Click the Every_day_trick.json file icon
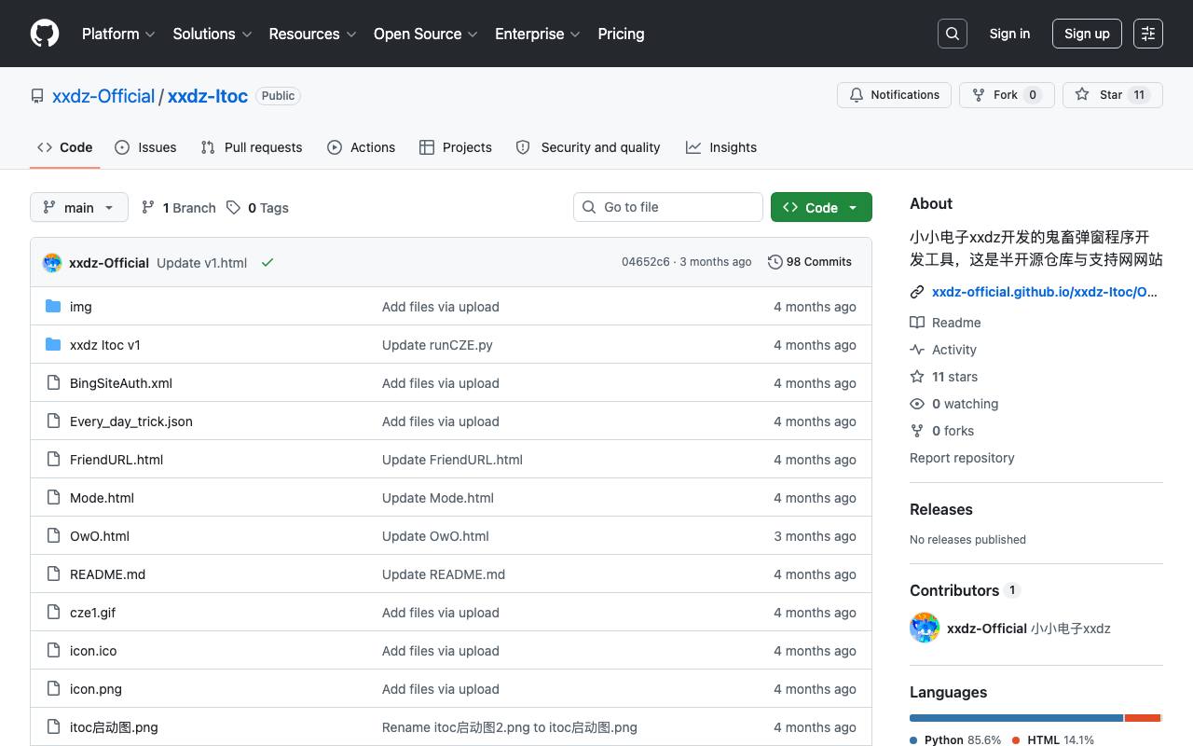The height and width of the screenshot is (746, 1193). click(x=53, y=421)
